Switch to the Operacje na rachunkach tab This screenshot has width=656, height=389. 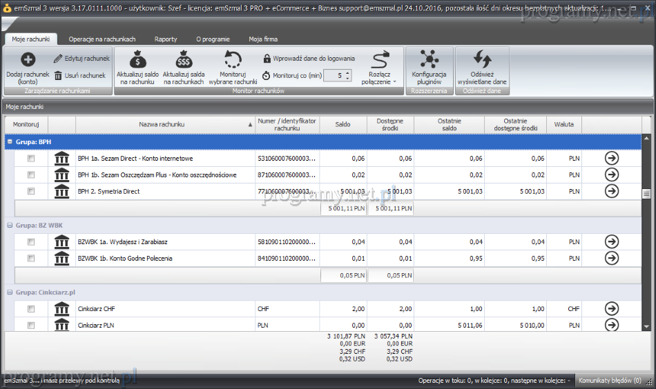coord(102,39)
